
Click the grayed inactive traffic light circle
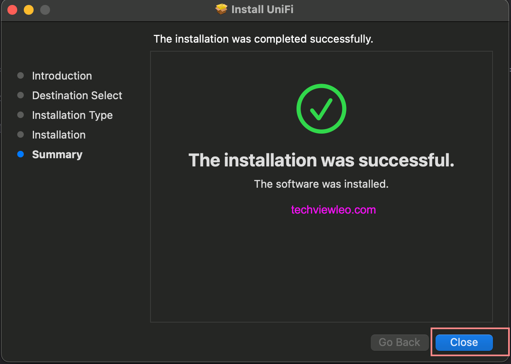tap(44, 9)
